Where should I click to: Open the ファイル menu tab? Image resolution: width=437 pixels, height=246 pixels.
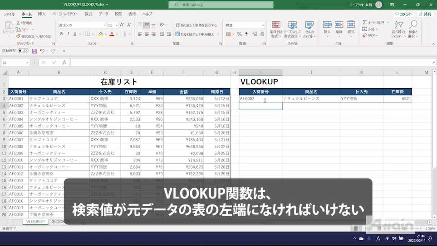tap(9, 14)
